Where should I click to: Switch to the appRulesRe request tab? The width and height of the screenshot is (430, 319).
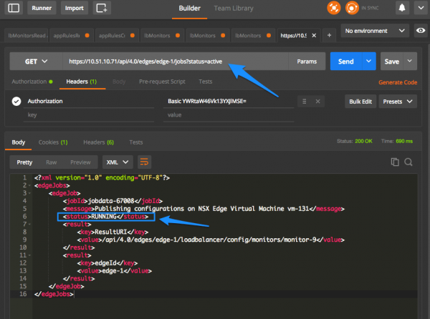click(x=70, y=36)
